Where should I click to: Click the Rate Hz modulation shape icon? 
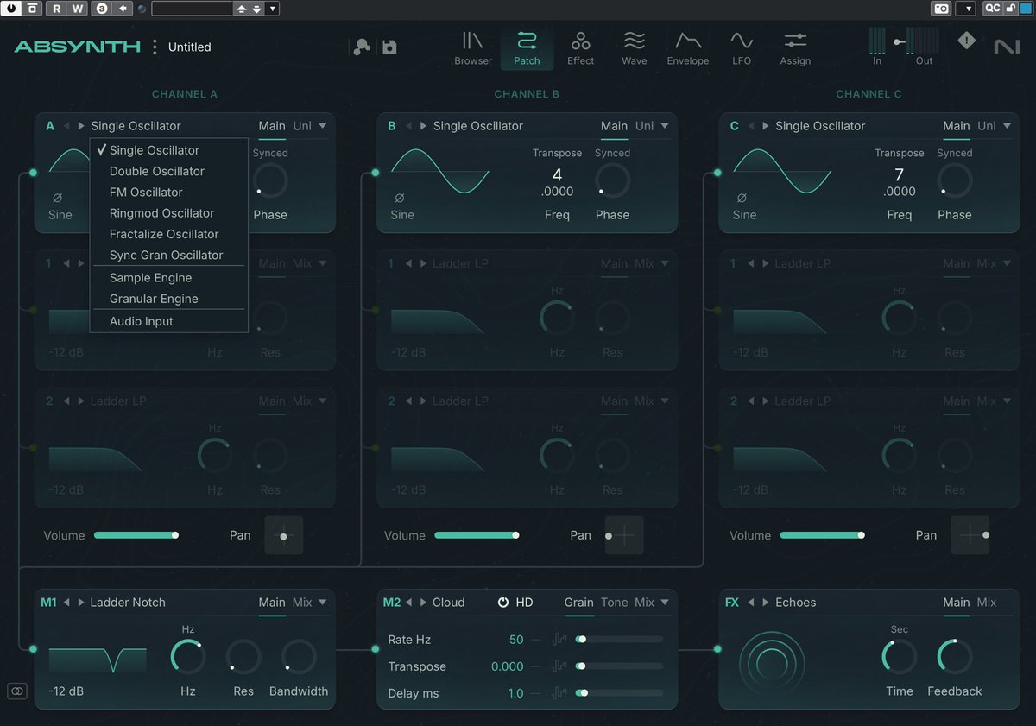pyautogui.click(x=559, y=640)
